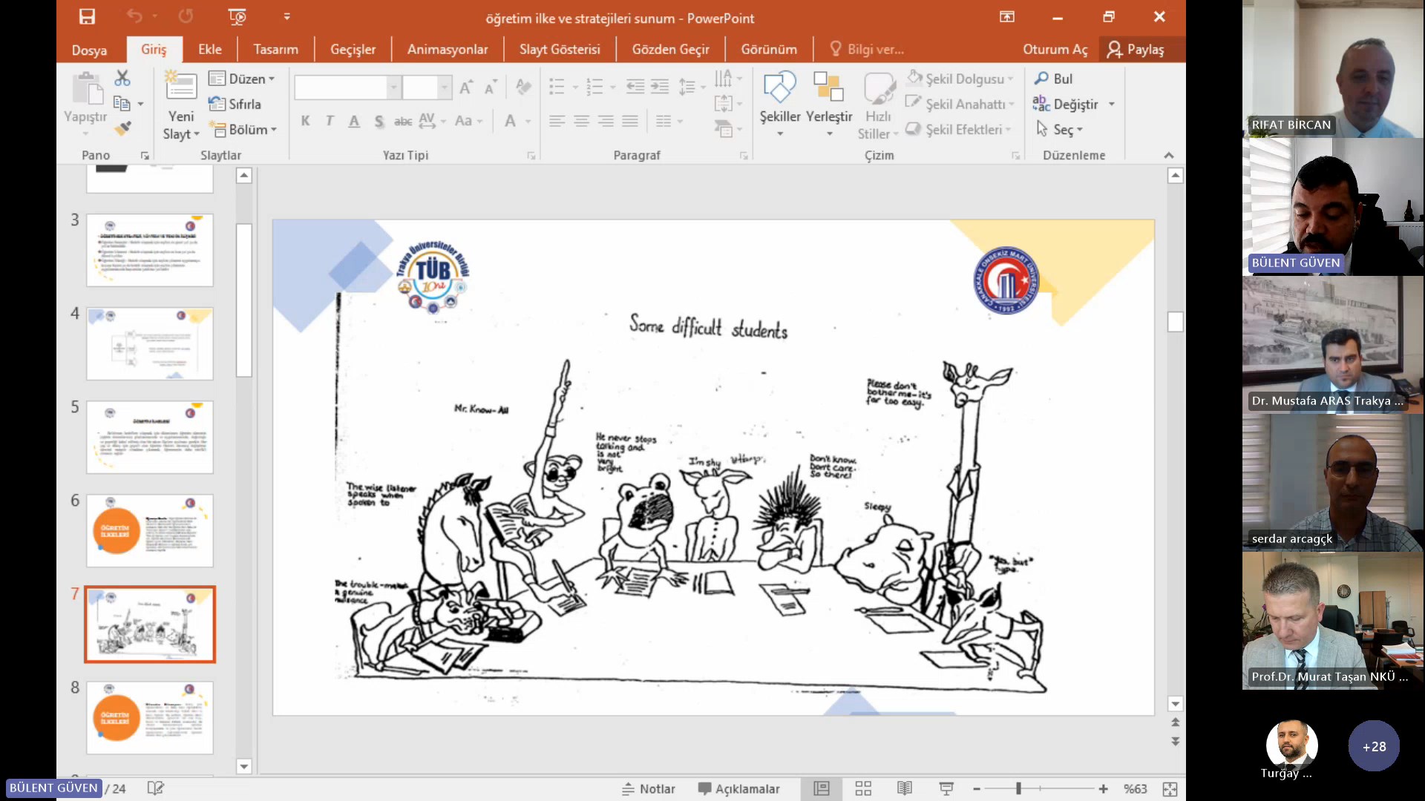1425x801 pixels.
Task: Select the Format Painter brush icon
Action: [x=122, y=129]
